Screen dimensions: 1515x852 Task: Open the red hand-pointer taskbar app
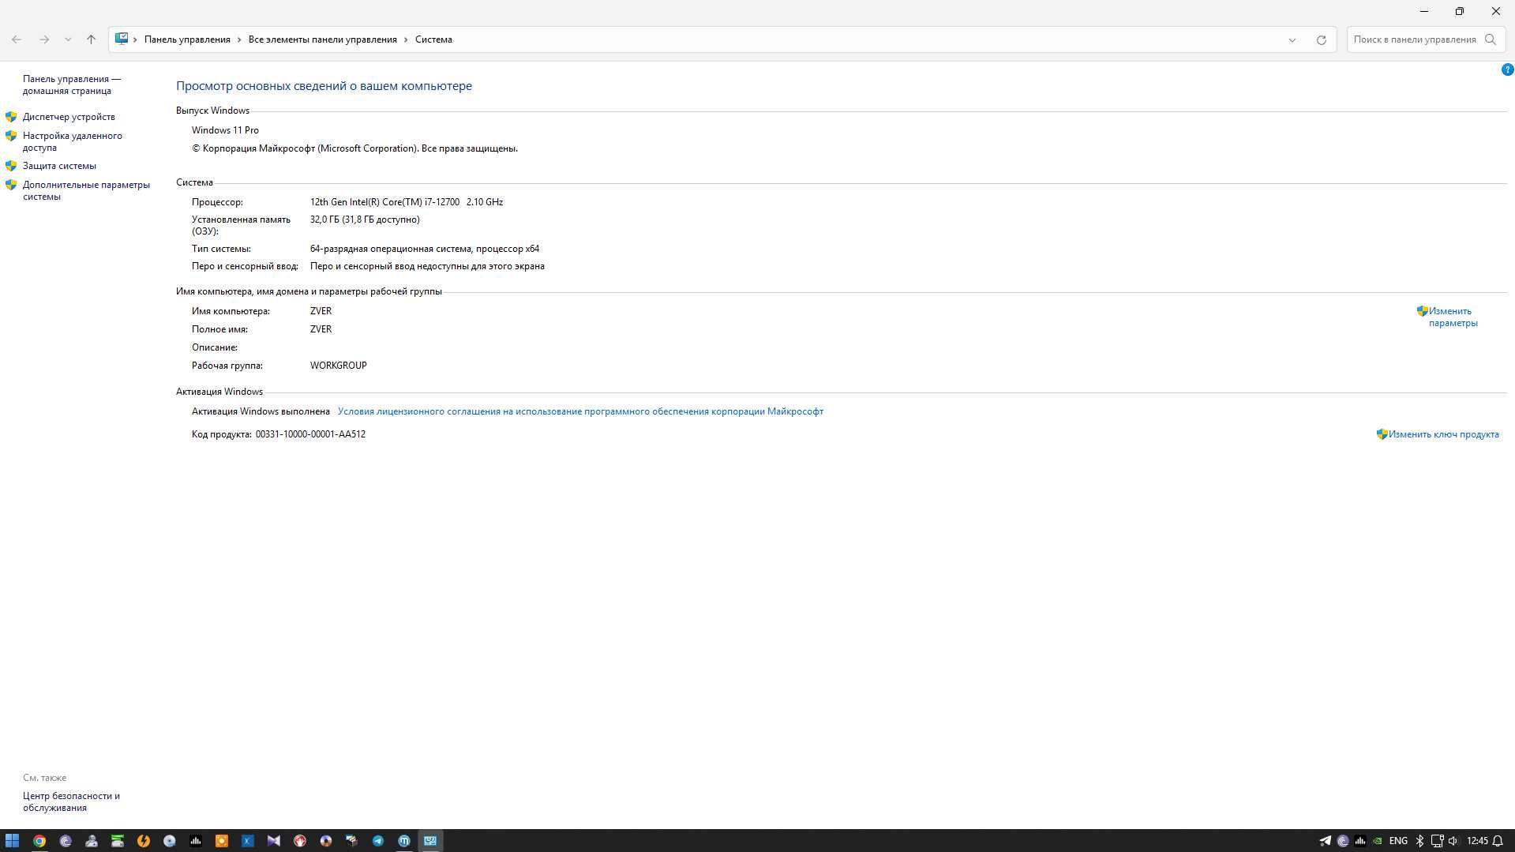pos(300,841)
